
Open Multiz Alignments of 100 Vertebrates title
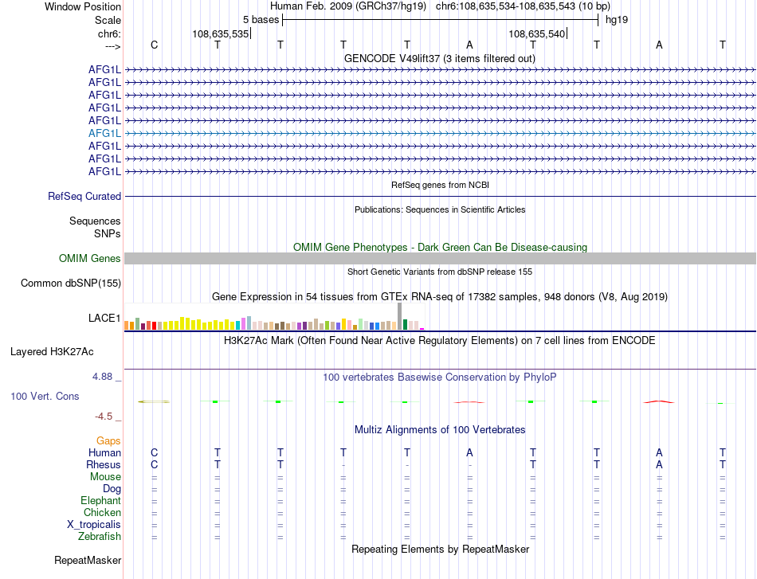pos(440,430)
